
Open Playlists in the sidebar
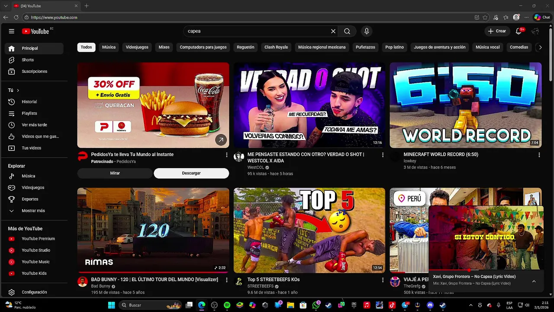pos(35,113)
